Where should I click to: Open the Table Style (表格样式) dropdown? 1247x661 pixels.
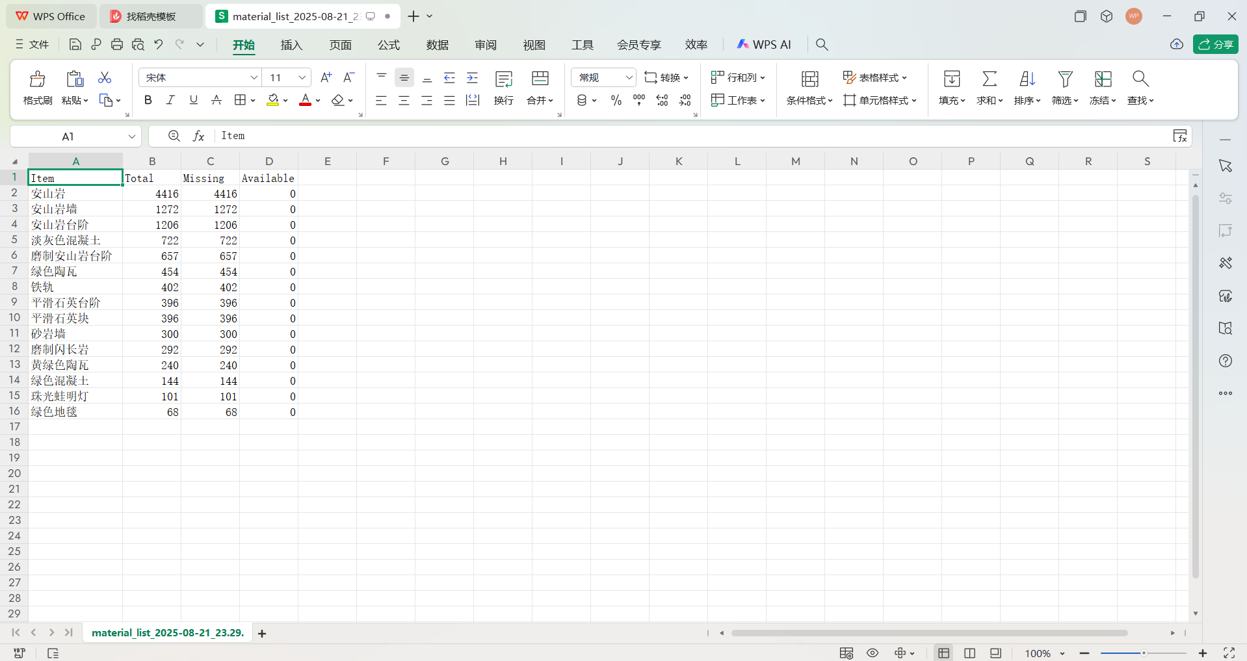click(874, 77)
